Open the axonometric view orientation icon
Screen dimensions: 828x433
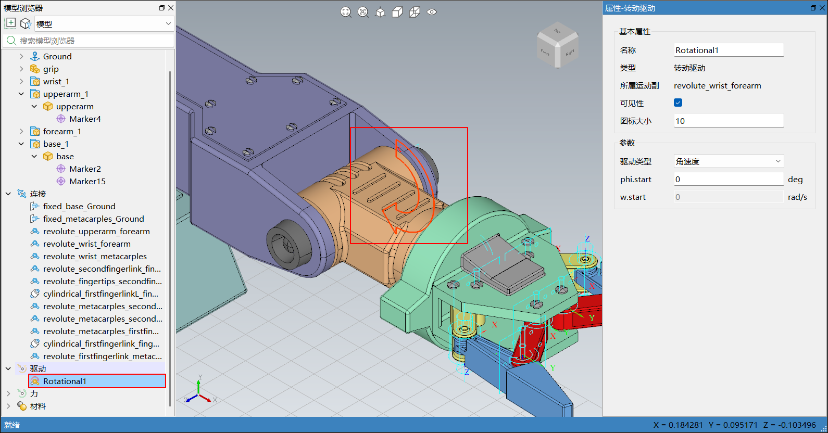pyautogui.click(x=380, y=12)
